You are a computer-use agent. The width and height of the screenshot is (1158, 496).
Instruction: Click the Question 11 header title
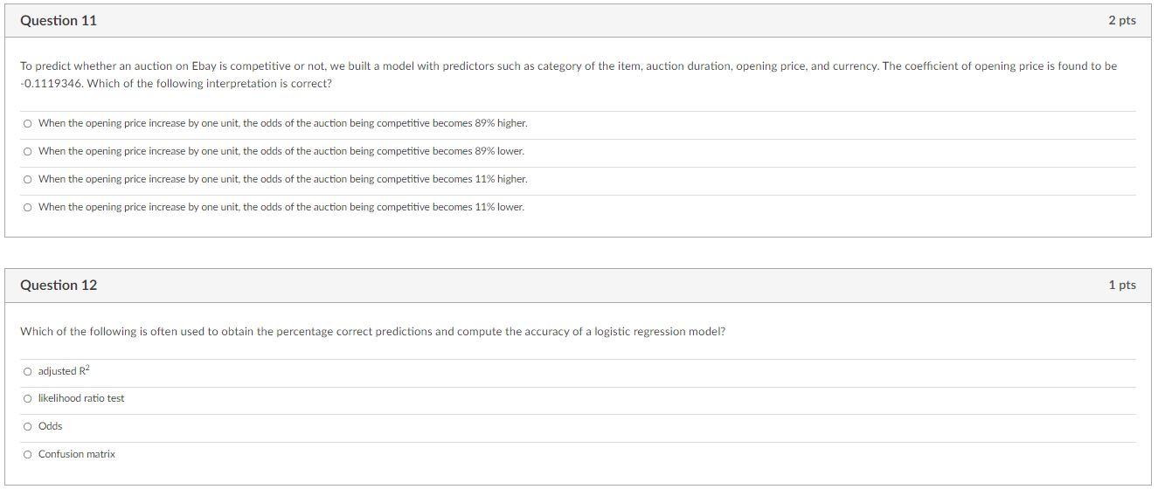pos(59,20)
